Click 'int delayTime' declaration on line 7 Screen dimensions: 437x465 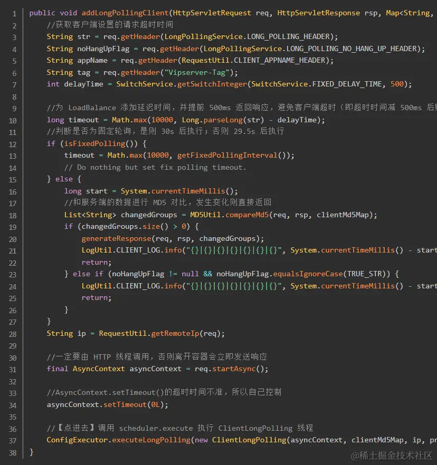click(x=75, y=84)
